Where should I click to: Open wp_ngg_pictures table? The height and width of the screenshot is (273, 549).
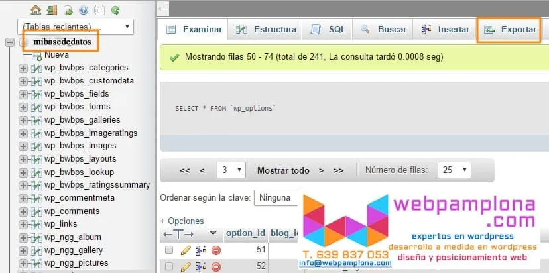[76, 263]
